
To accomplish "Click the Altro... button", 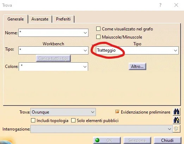I will (x=137, y=67).
